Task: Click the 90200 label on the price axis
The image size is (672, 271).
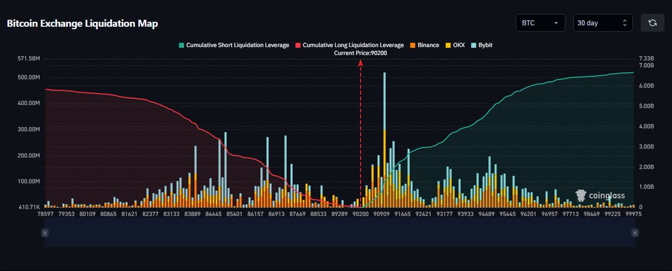Action: click(360, 214)
